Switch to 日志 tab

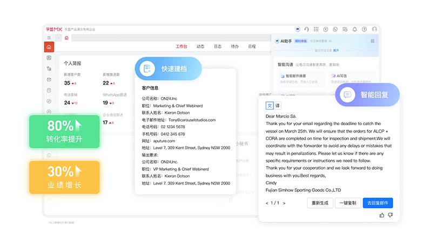(x=218, y=46)
